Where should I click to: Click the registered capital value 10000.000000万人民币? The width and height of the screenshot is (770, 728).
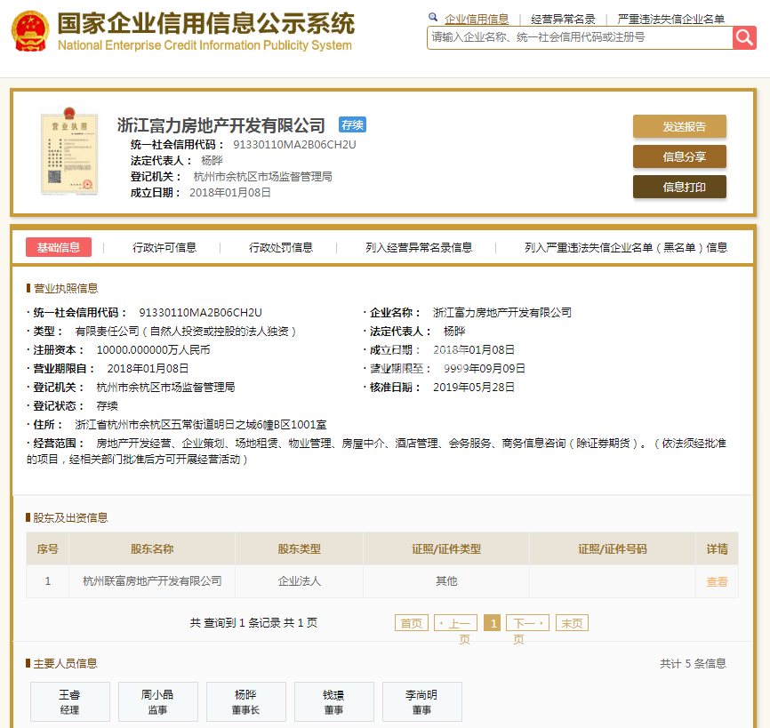point(153,350)
